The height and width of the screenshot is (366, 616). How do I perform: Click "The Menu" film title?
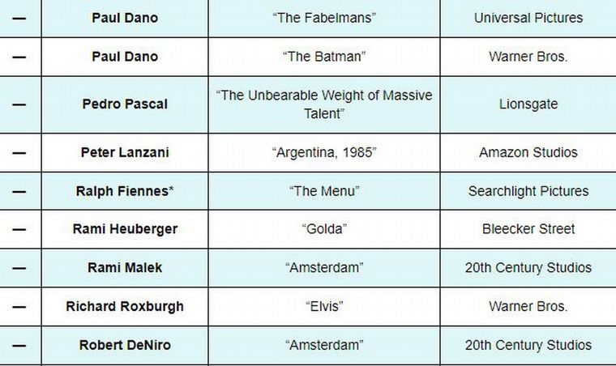(x=324, y=191)
